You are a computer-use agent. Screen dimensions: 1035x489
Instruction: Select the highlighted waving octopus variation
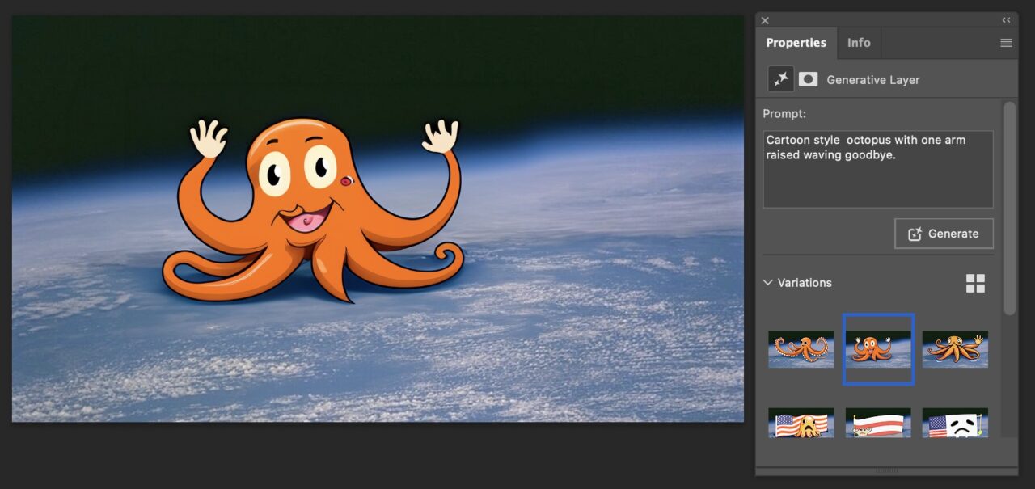pyautogui.click(x=878, y=349)
